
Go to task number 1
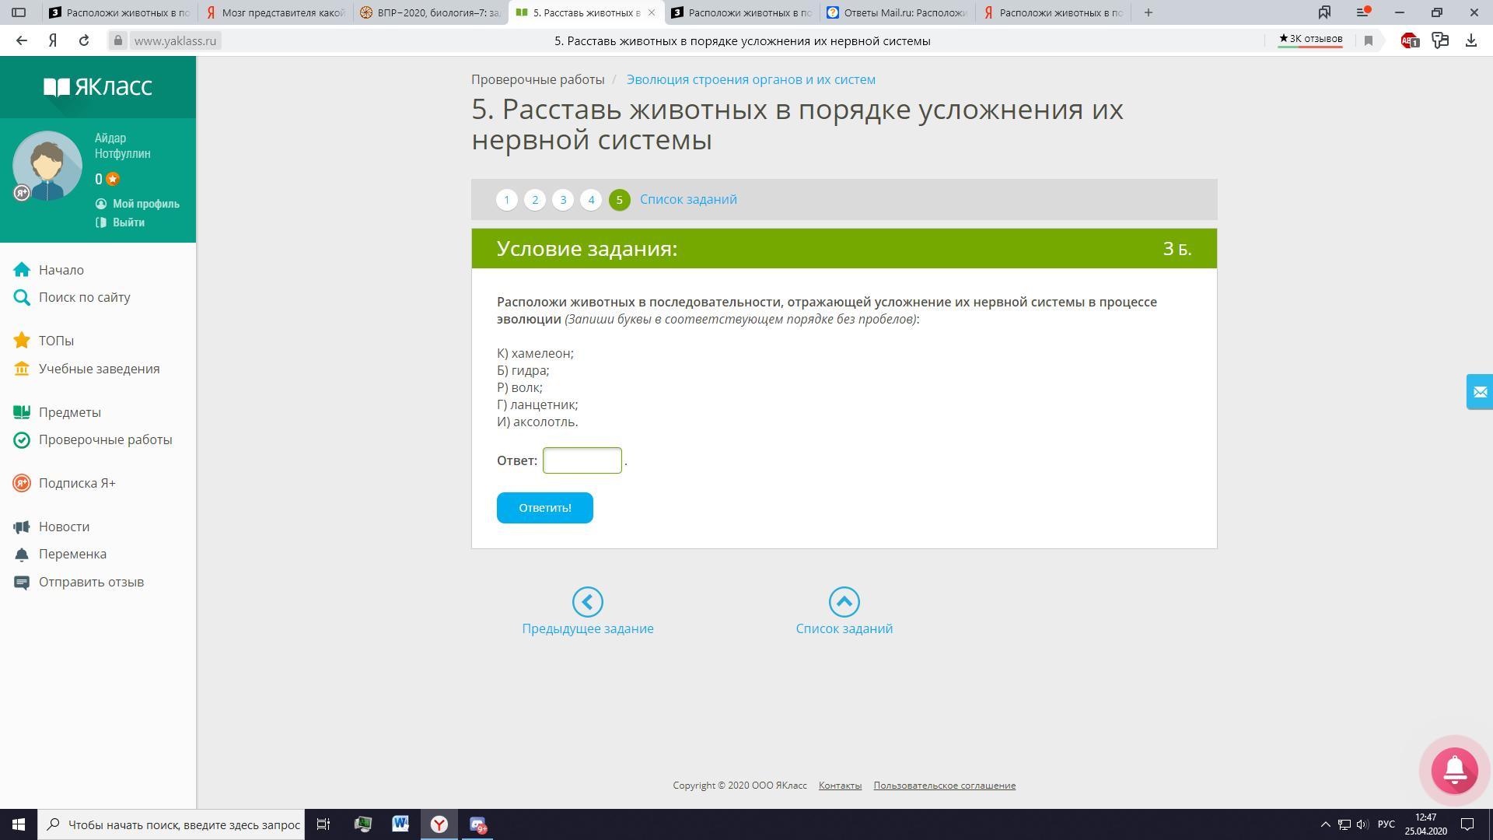click(x=506, y=200)
